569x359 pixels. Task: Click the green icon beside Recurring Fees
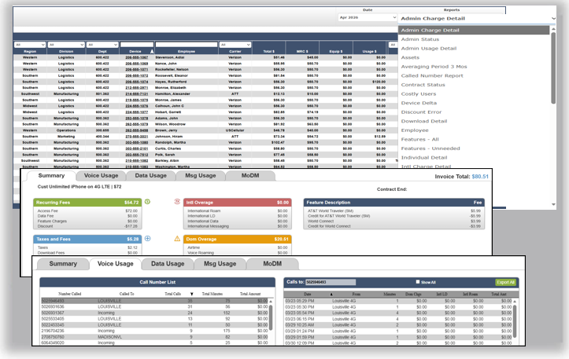pyautogui.click(x=147, y=202)
